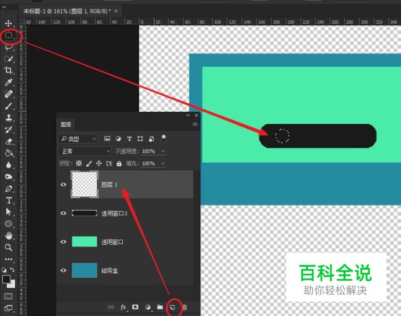Select the Elliptical Marquee tool
Screen dimensions: 401x316
coord(9,35)
